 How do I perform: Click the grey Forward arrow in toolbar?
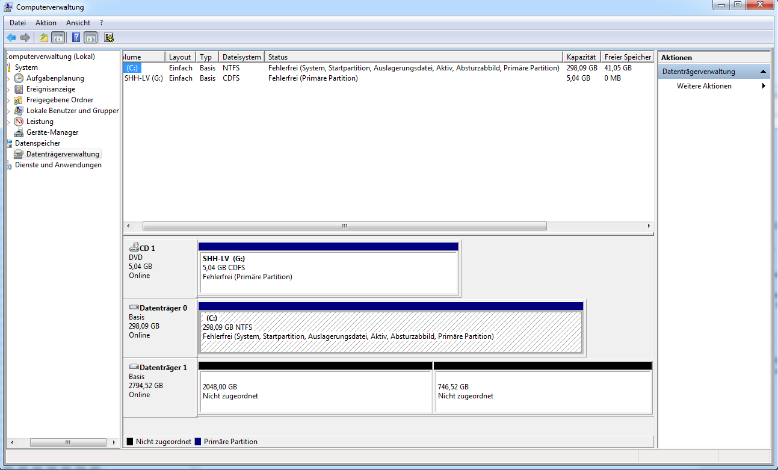click(25, 37)
